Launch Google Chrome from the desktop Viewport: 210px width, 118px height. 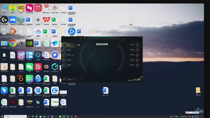tap(13, 43)
